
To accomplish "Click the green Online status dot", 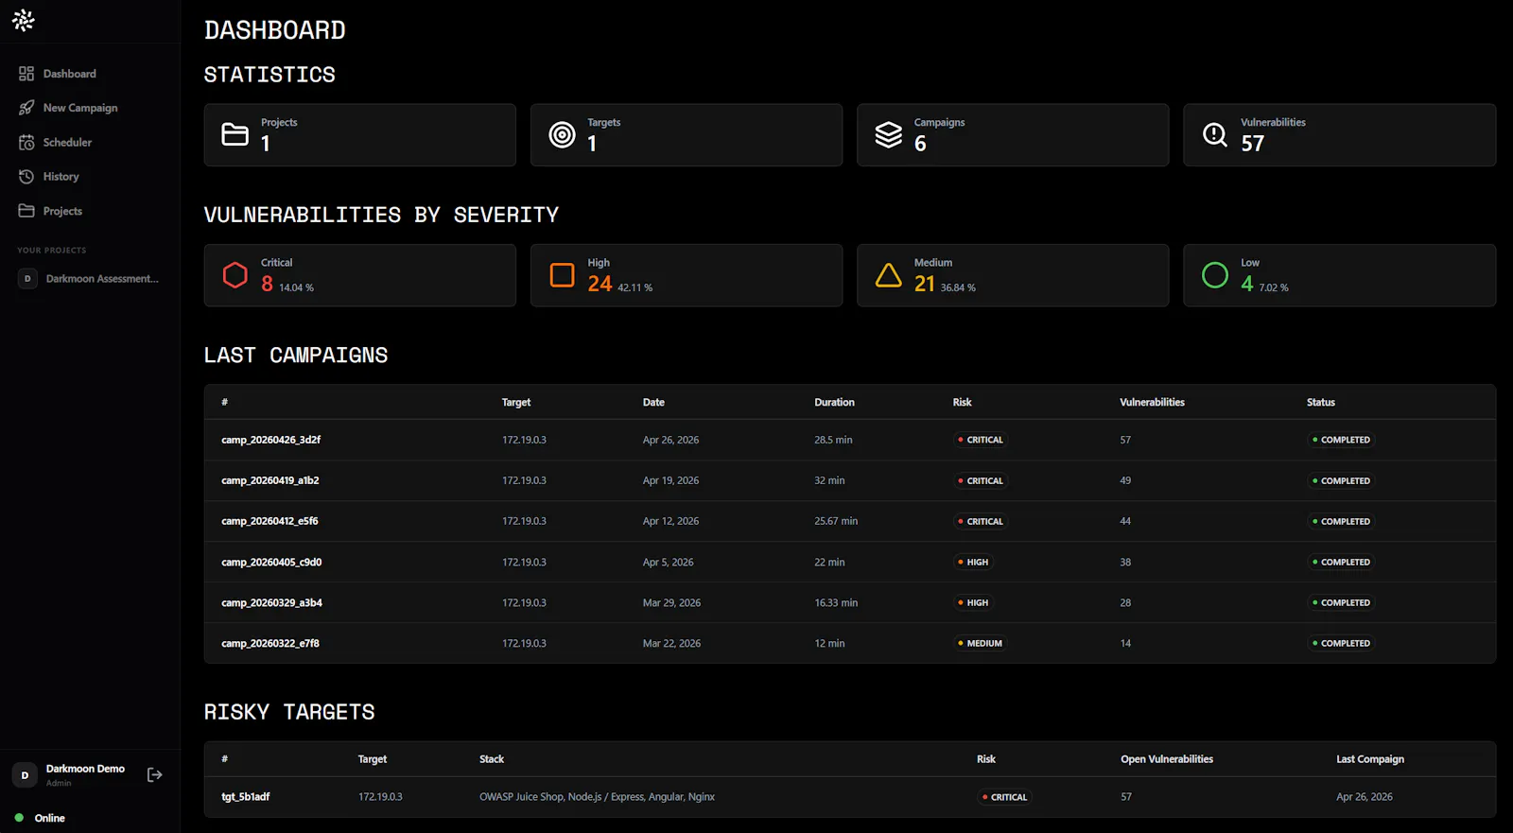I will (x=19, y=818).
